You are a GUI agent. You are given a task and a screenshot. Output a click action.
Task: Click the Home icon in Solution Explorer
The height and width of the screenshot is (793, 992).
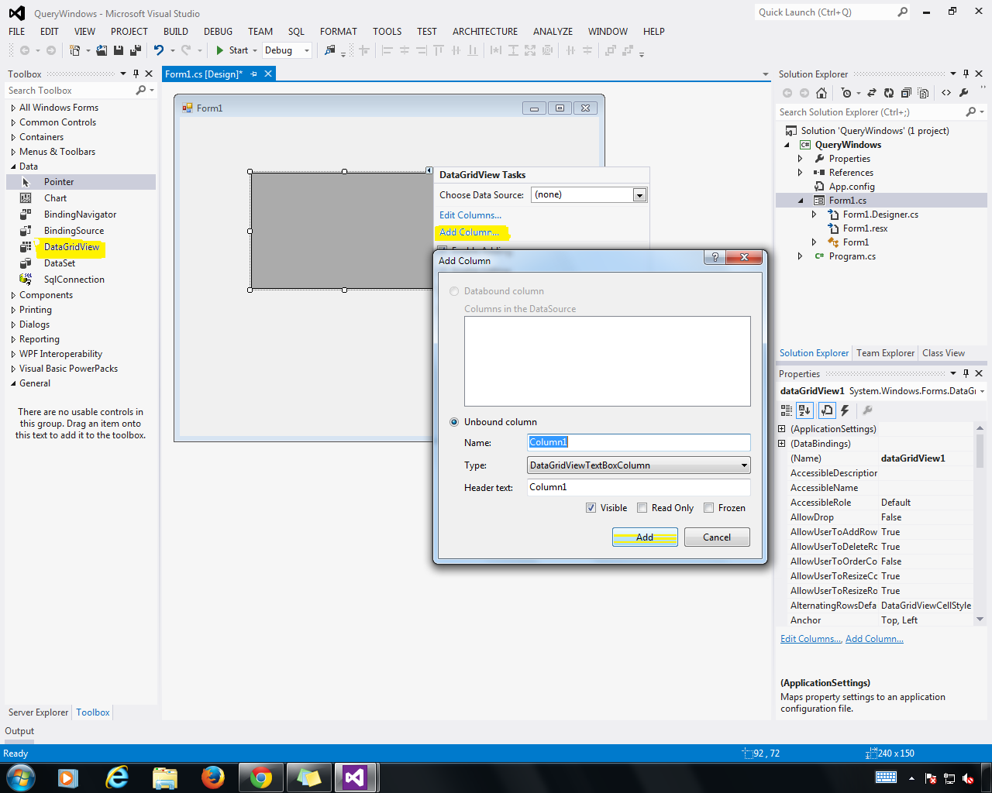[x=821, y=92]
